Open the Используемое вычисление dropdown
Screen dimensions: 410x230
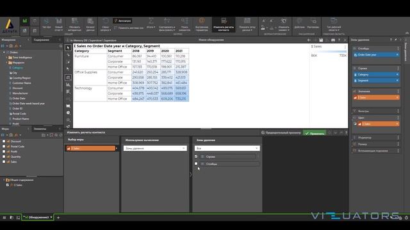click(155, 148)
